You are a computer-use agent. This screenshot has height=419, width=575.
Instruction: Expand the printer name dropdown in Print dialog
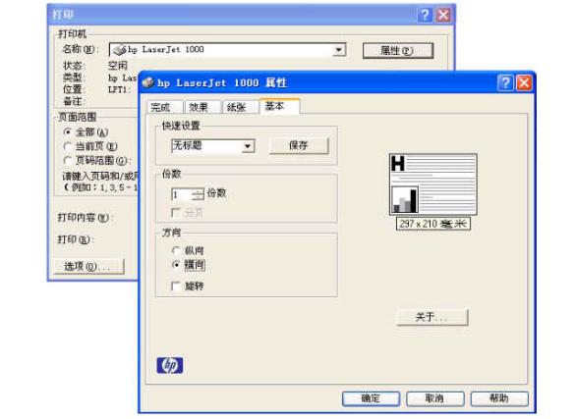coord(339,50)
